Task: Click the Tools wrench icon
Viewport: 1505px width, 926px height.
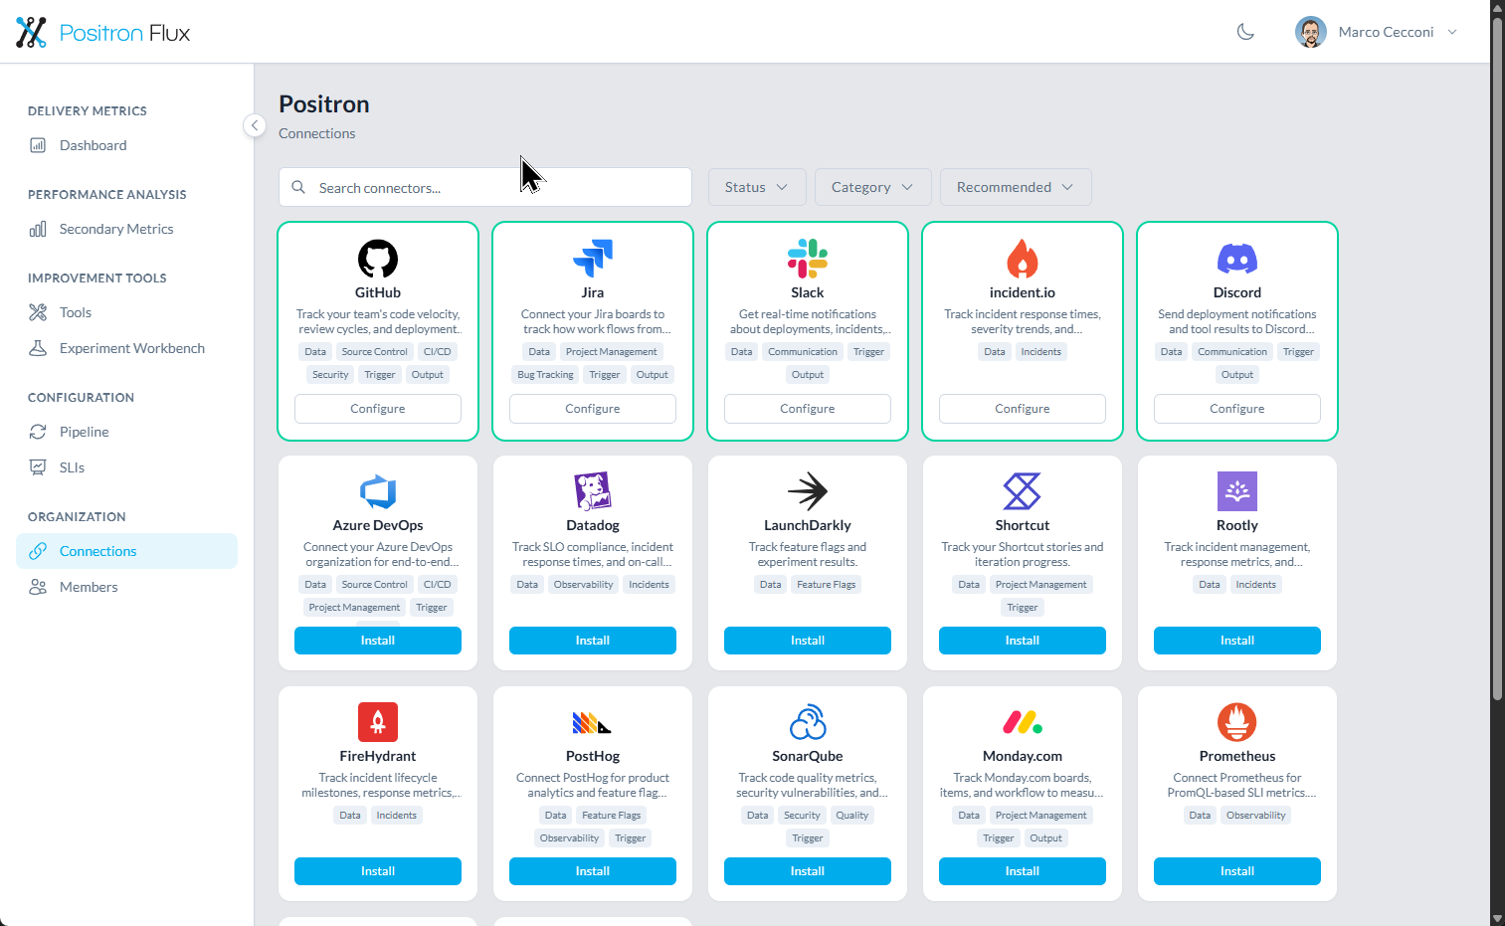Action: [x=38, y=312]
